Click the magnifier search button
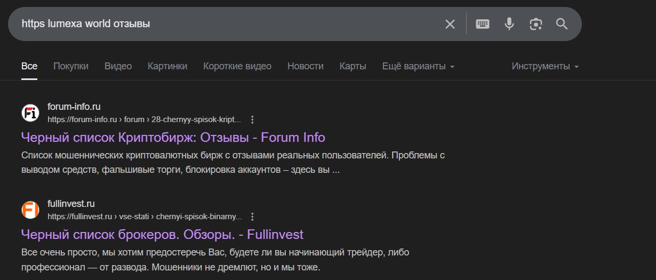Image resolution: width=656 pixels, height=280 pixels. [x=562, y=24]
